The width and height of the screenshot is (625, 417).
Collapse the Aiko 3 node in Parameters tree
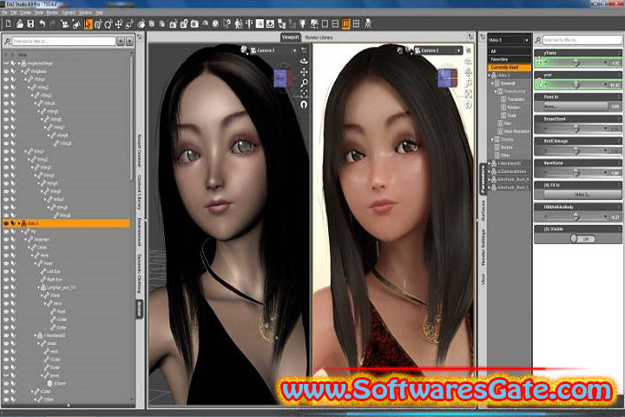click(x=490, y=76)
